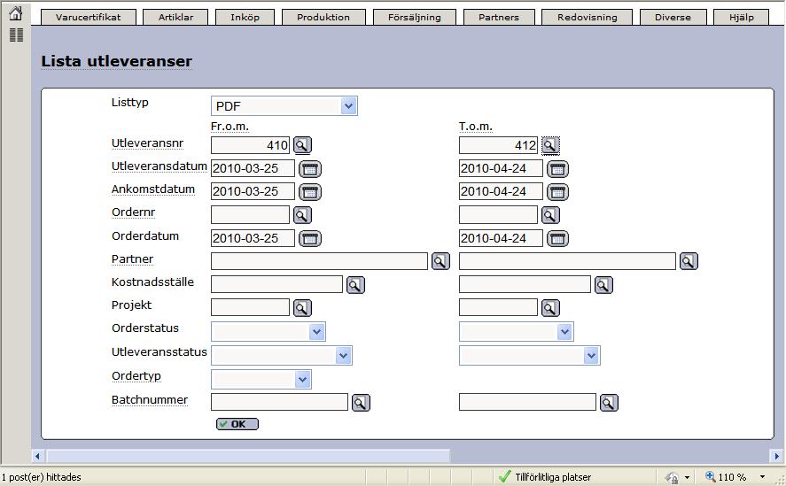Image resolution: width=786 pixels, height=486 pixels.
Task: Submit the form with OK button
Action: pos(237,424)
